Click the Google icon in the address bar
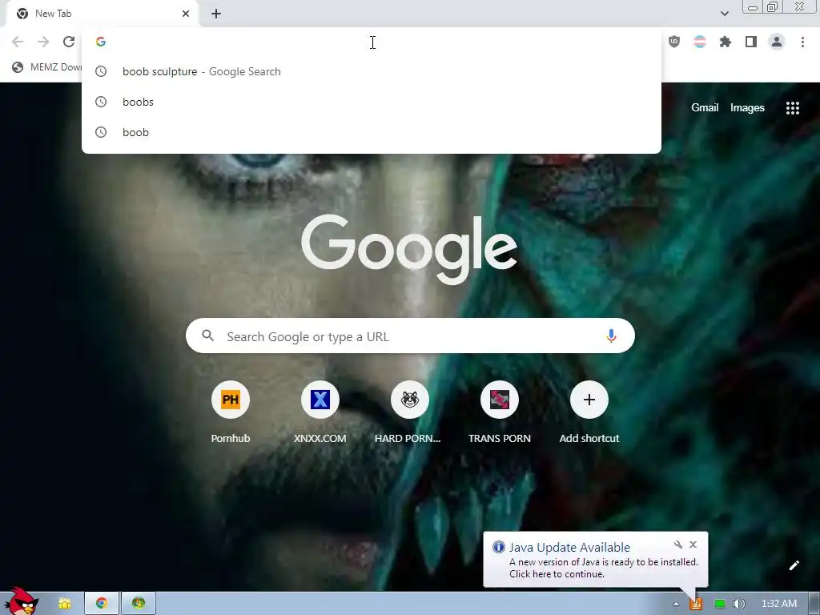The height and width of the screenshot is (615, 820). [x=101, y=42]
